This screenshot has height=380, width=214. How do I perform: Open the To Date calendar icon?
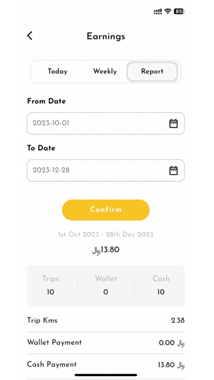point(173,170)
